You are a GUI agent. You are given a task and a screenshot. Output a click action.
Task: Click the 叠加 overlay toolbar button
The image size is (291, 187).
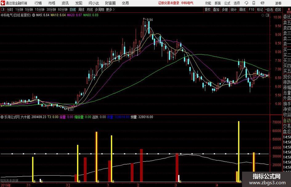click(x=216, y=10)
